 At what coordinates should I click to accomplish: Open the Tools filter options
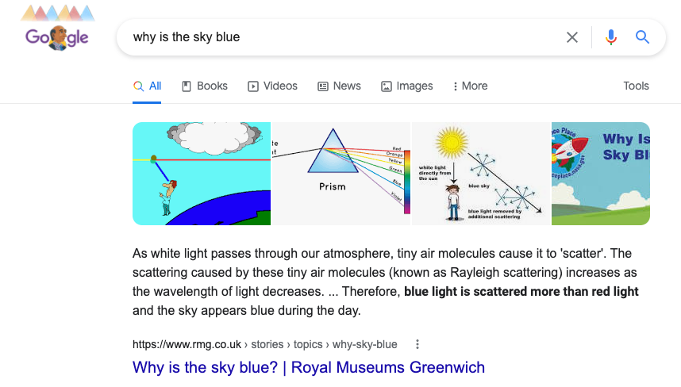636,86
